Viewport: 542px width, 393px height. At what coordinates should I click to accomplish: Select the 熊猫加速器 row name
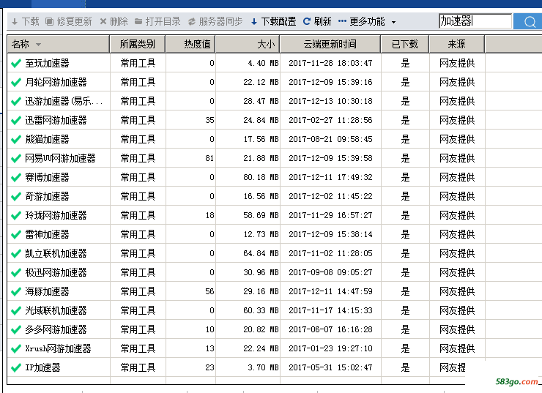(47, 139)
